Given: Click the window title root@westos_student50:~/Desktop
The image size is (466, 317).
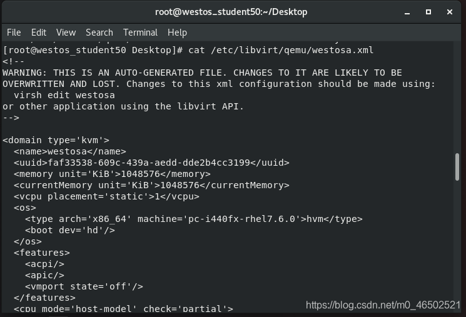Looking at the screenshot, I should (231, 12).
